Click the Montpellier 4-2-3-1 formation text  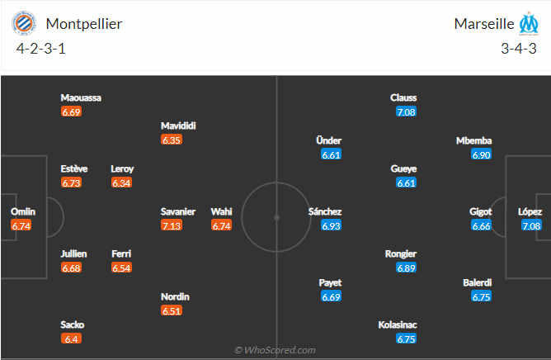[x=41, y=49]
